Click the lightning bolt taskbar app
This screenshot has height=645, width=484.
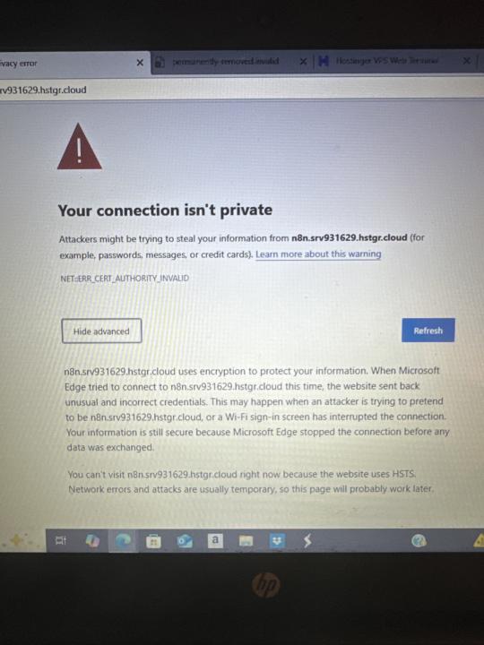click(307, 541)
